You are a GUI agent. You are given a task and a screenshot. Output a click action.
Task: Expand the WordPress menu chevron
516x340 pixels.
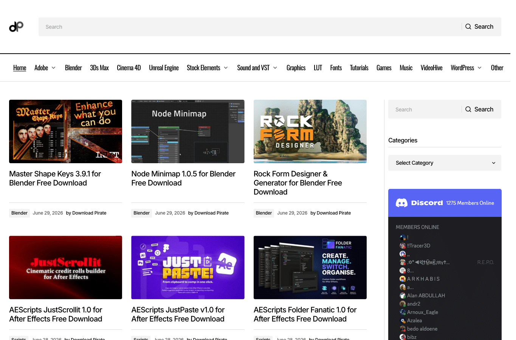(480, 68)
